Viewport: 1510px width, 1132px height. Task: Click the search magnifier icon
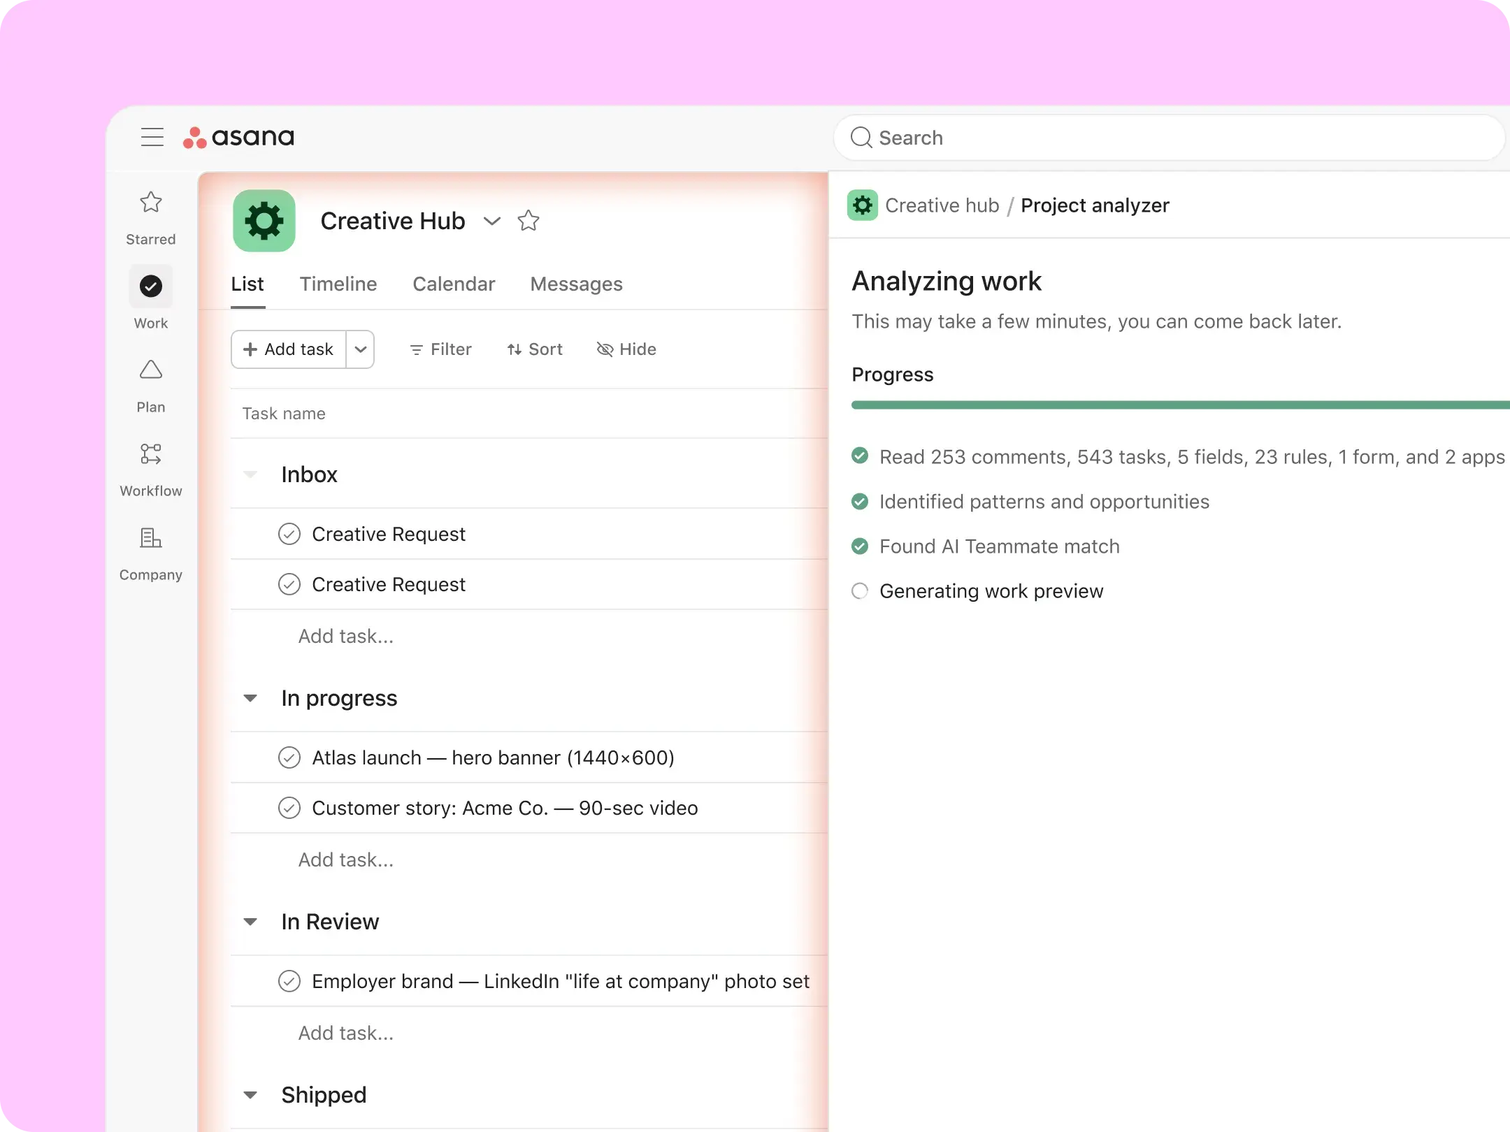click(861, 138)
